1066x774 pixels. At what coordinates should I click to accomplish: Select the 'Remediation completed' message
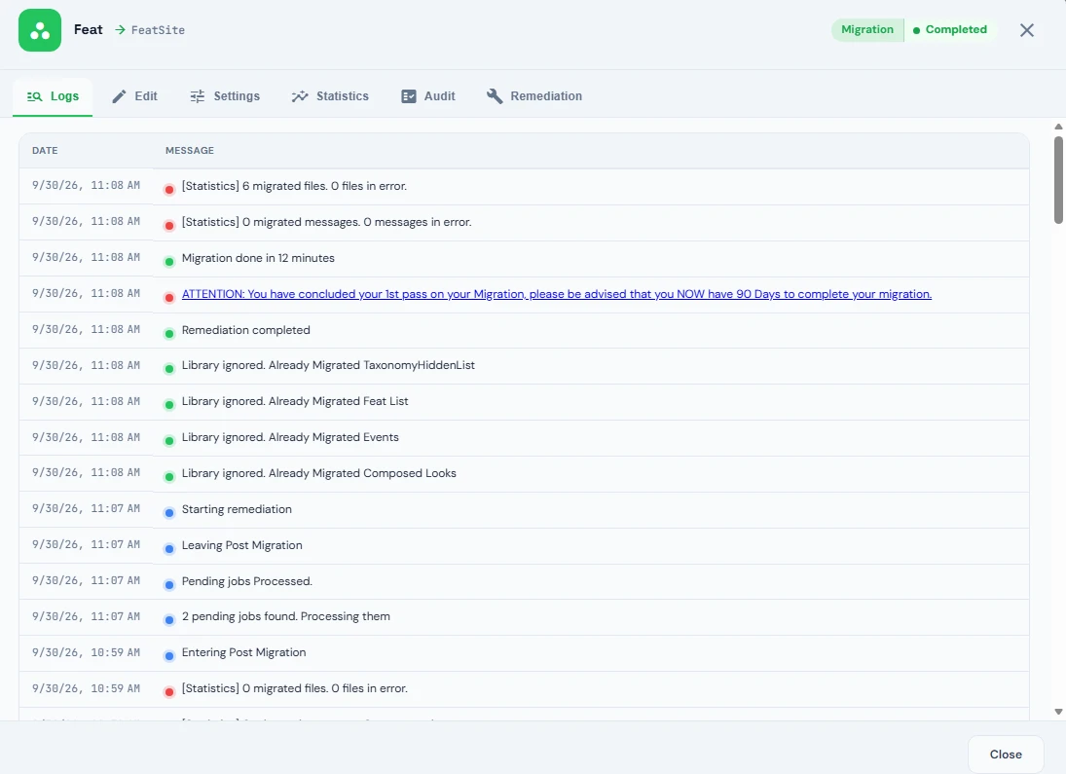coord(245,330)
